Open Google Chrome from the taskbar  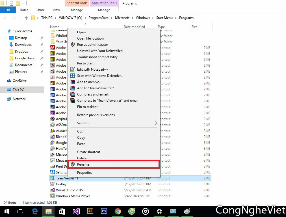(118, 211)
